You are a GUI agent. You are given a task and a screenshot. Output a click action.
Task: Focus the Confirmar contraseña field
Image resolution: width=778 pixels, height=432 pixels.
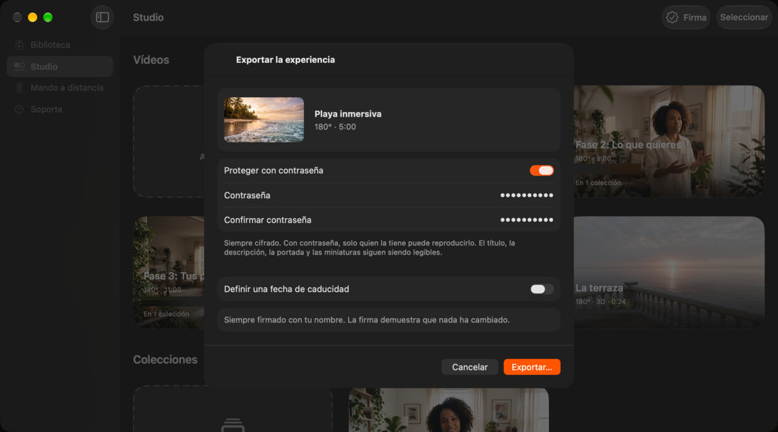[389, 220]
